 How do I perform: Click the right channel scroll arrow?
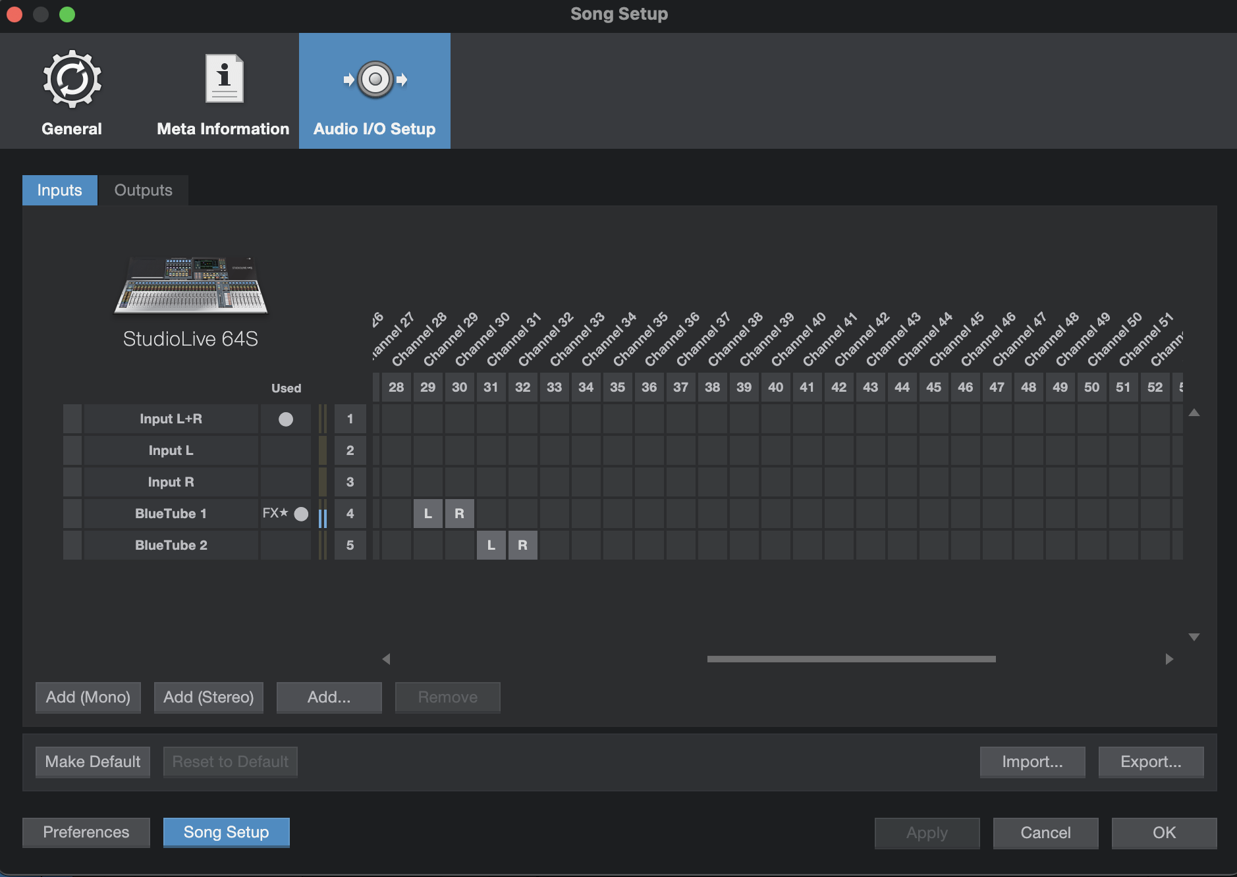click(x=1169, y=658)
